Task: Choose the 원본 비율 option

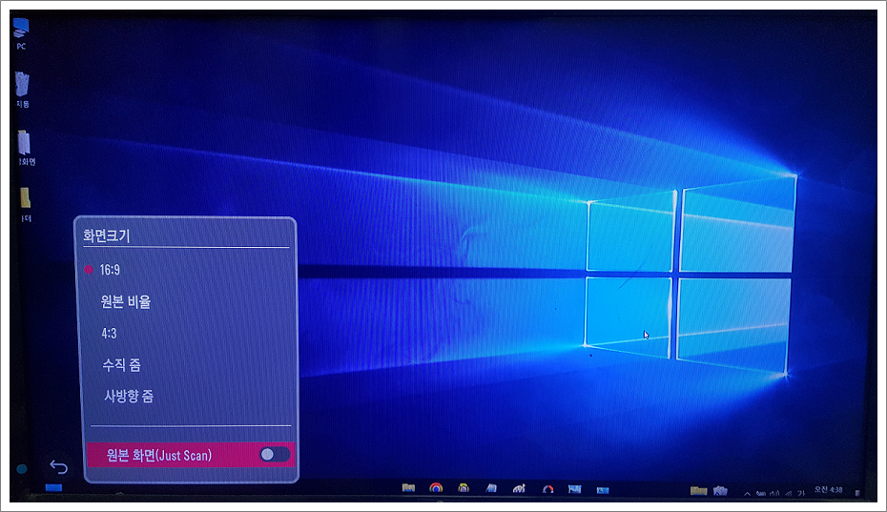Action: [x=126, y=301]
